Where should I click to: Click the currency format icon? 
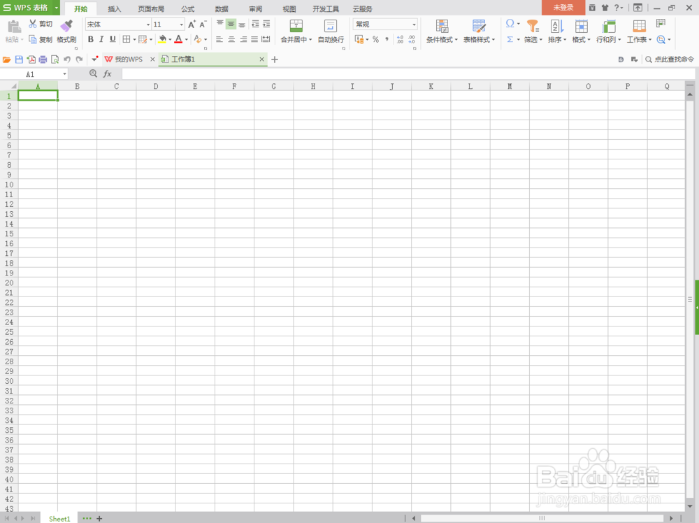pyautogui.click(x=359, y=39)
